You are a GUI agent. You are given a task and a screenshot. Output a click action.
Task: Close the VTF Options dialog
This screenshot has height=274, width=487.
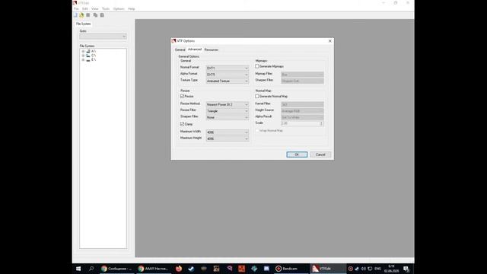tap(329, 41)
